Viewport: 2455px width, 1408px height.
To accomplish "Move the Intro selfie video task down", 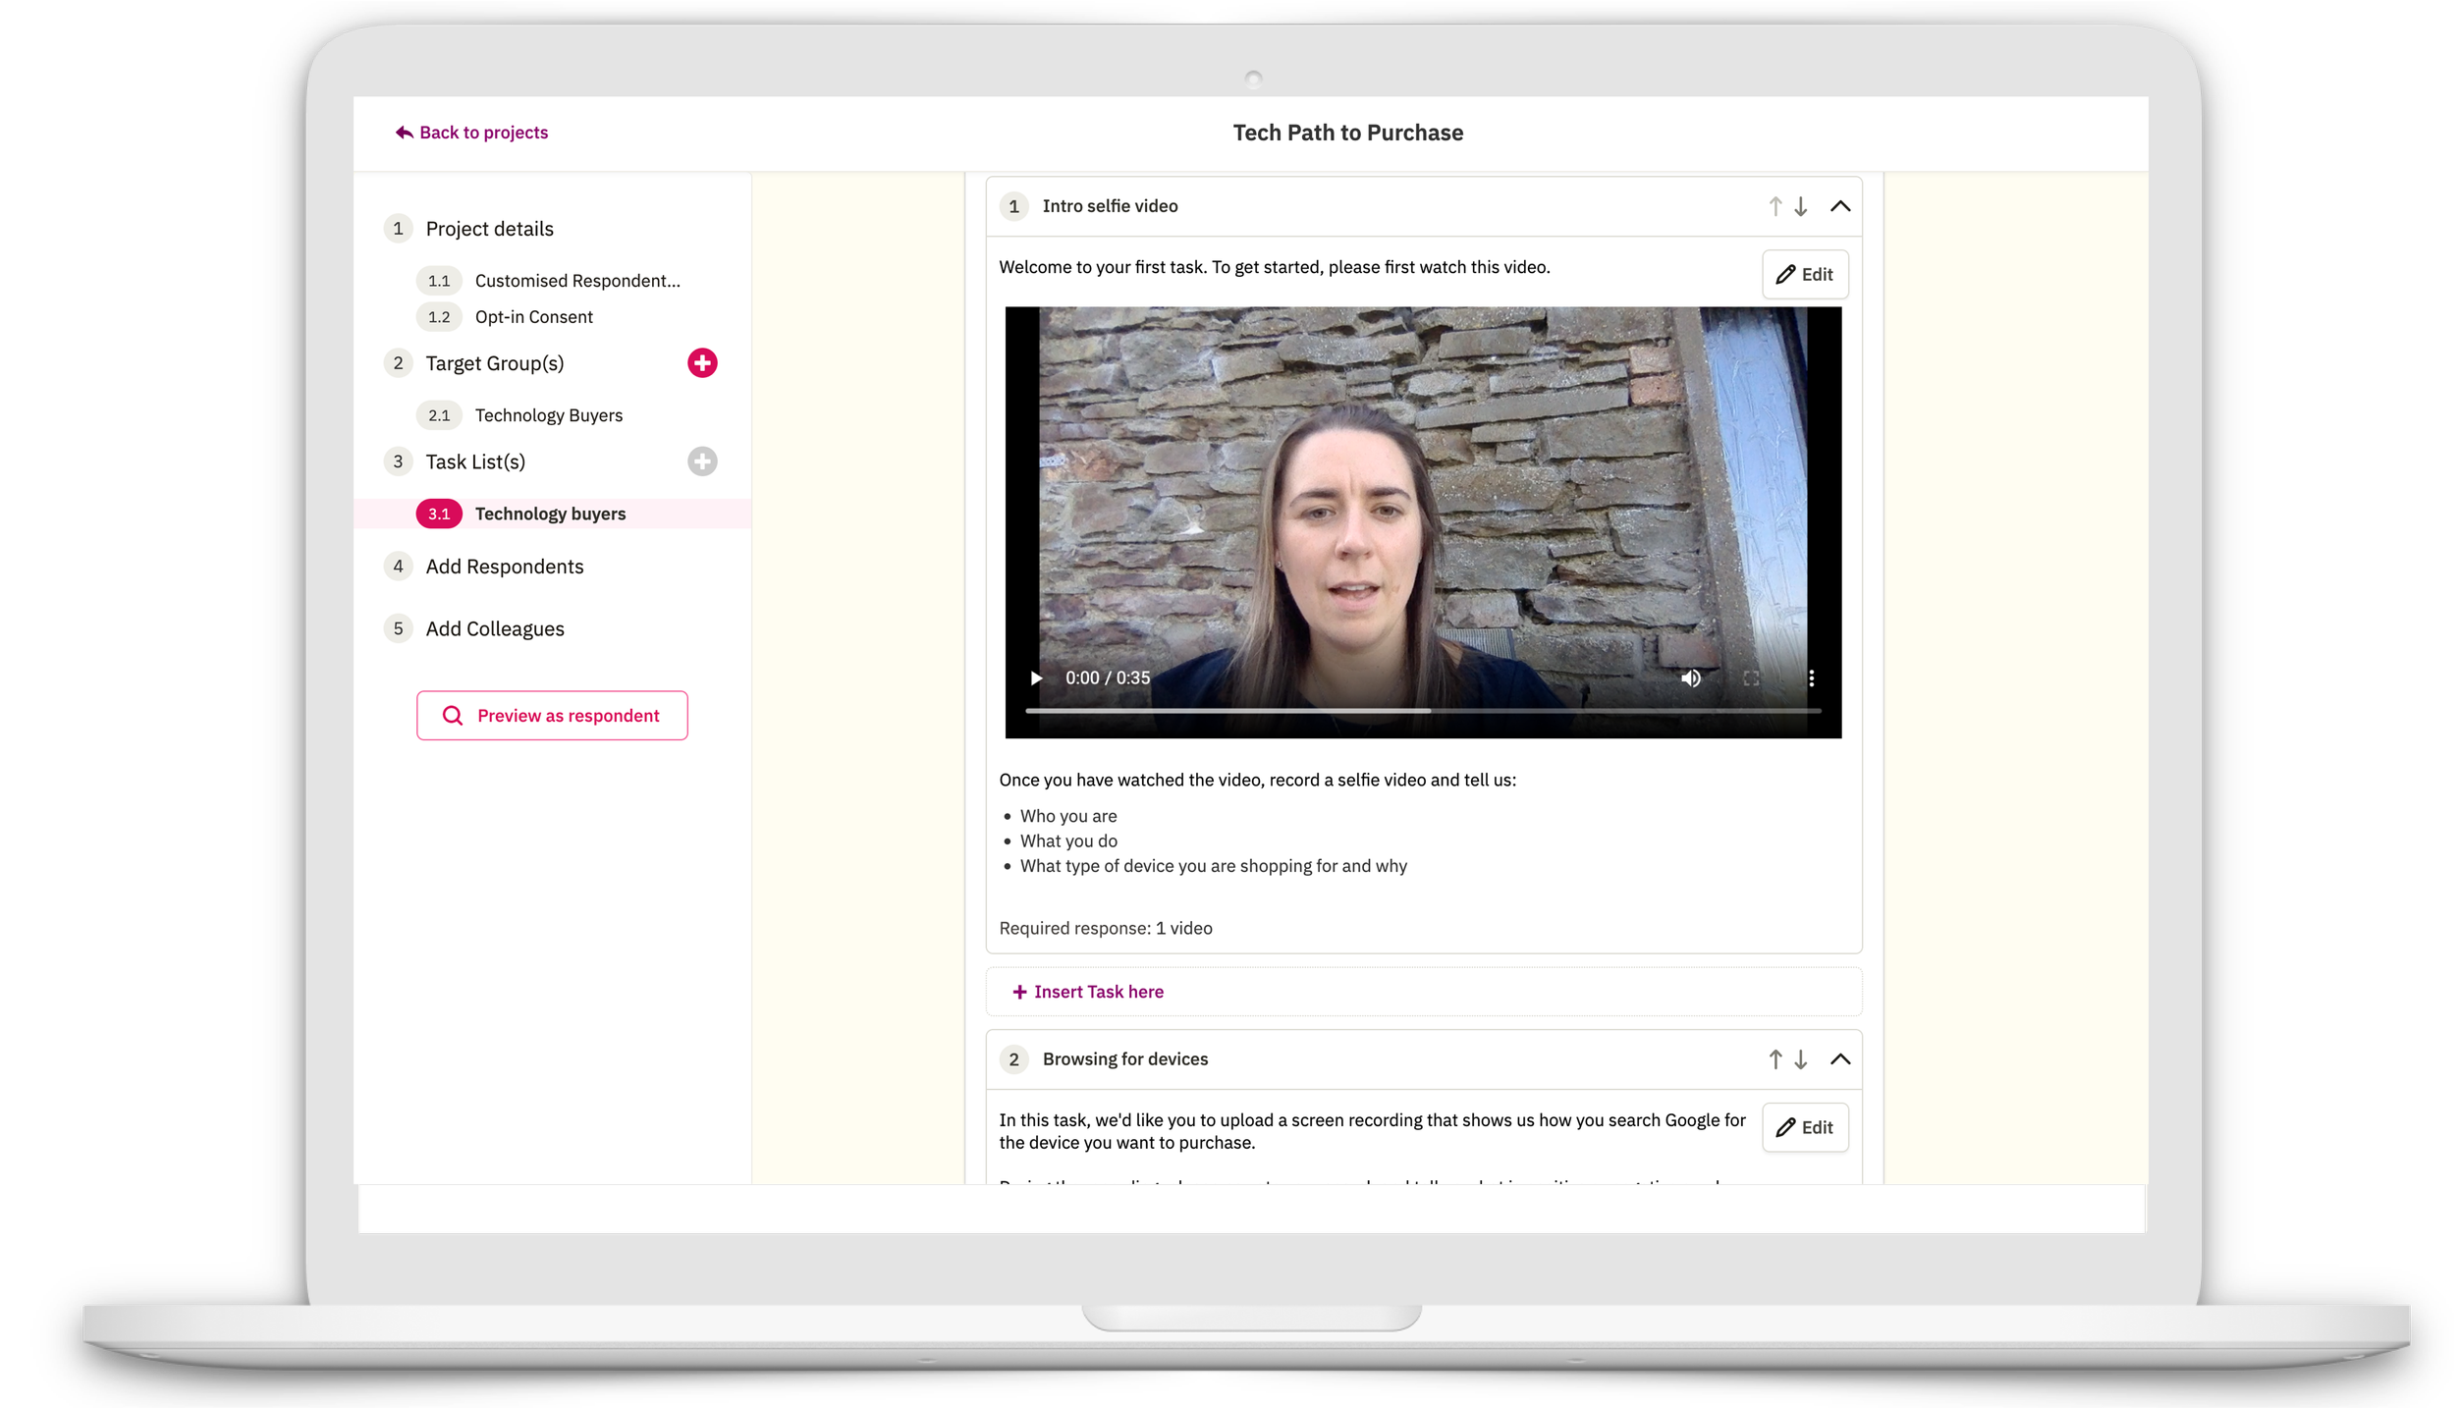I will 1800,206.
